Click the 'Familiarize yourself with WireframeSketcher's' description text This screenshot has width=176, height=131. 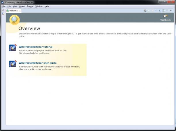[x=49, y=68]
